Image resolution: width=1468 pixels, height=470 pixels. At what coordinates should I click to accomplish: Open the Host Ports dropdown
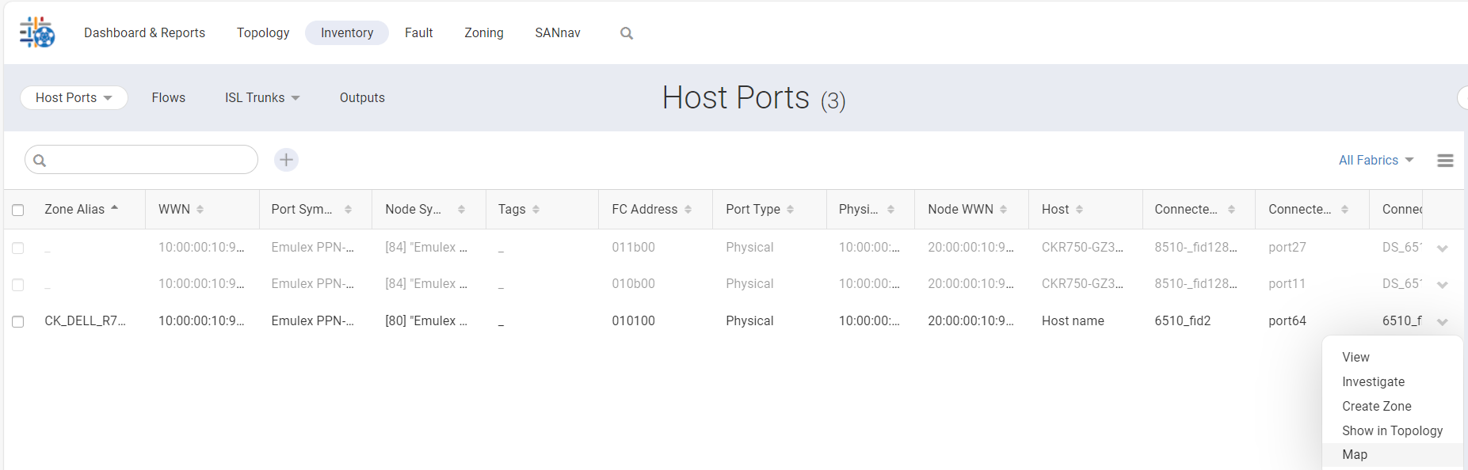click(74, 98)
